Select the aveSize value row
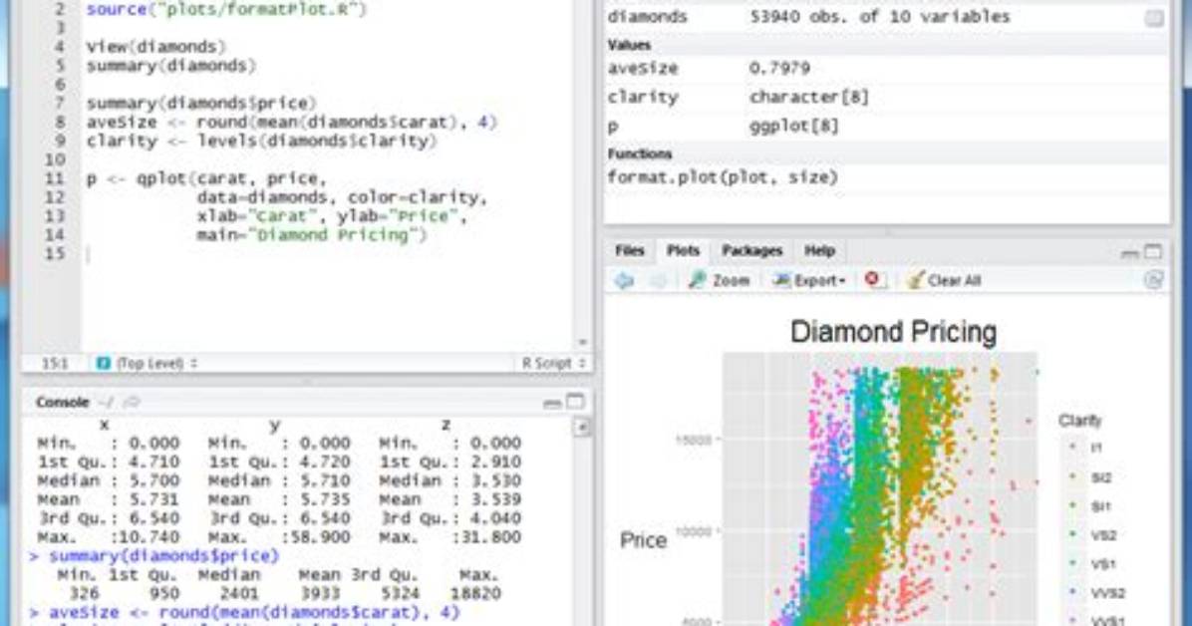Image resolution: width=1192 pixels, height=626 pixels. [x=886, y=69]
